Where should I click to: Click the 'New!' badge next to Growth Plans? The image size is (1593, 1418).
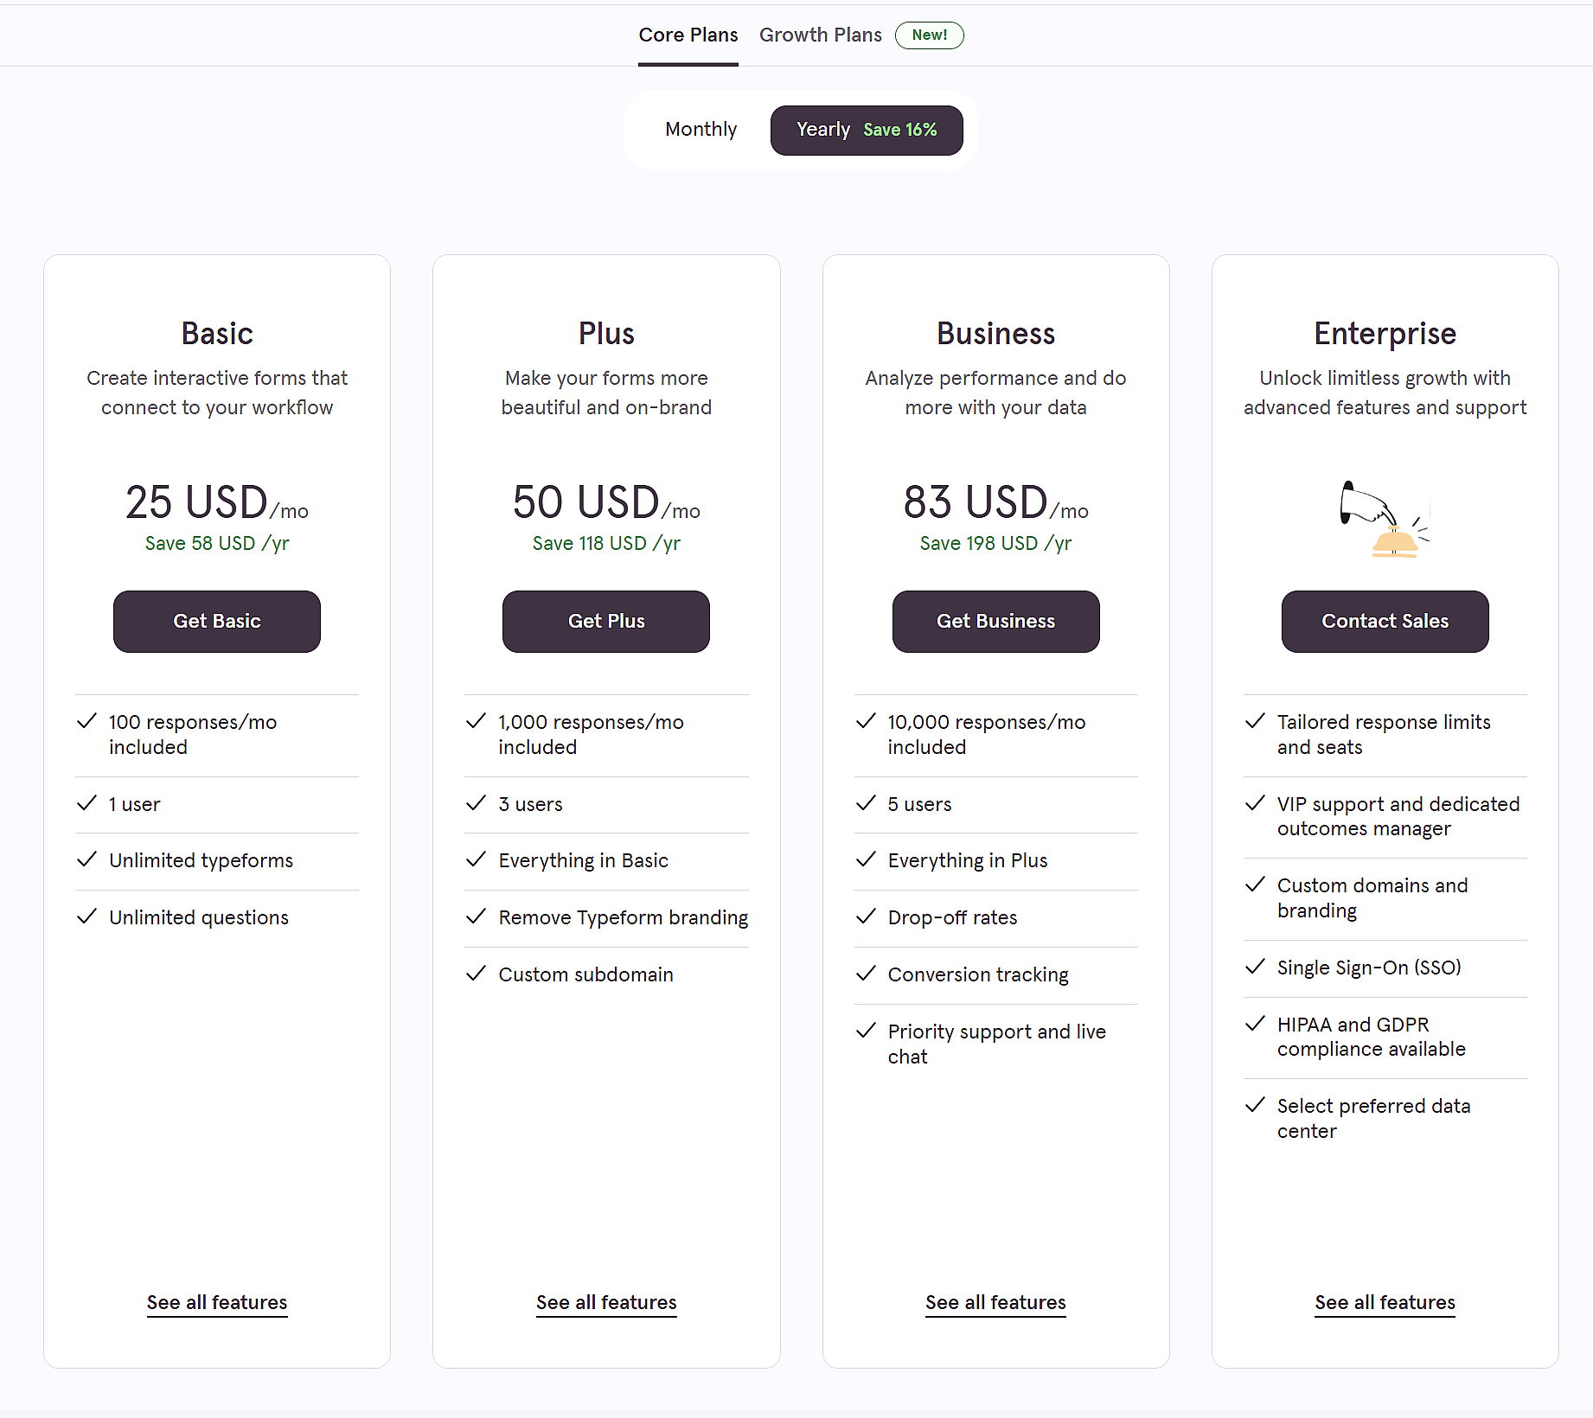click(929, 35)
